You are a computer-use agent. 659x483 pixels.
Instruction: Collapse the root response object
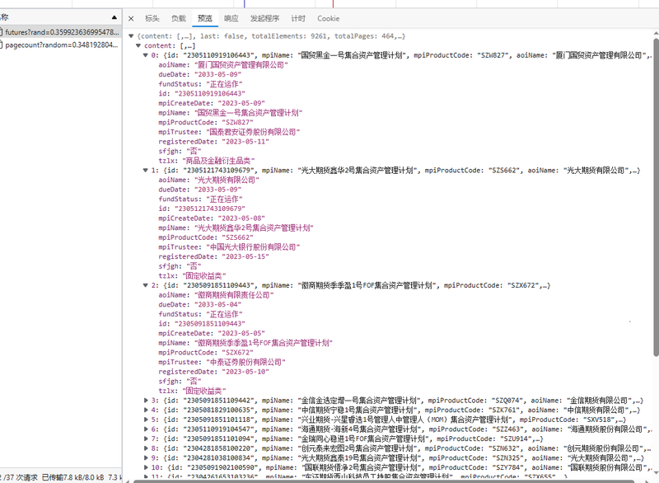(131, 36)
